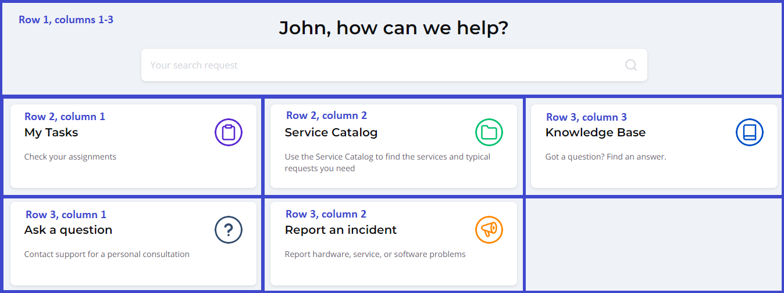Click the 'John, how can we help?' heading

pyautogui.click(x=394, y=28)
